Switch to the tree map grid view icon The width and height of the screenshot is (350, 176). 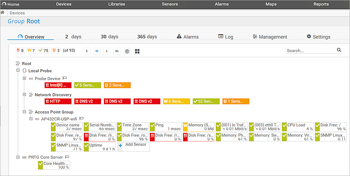pos(137,51)
